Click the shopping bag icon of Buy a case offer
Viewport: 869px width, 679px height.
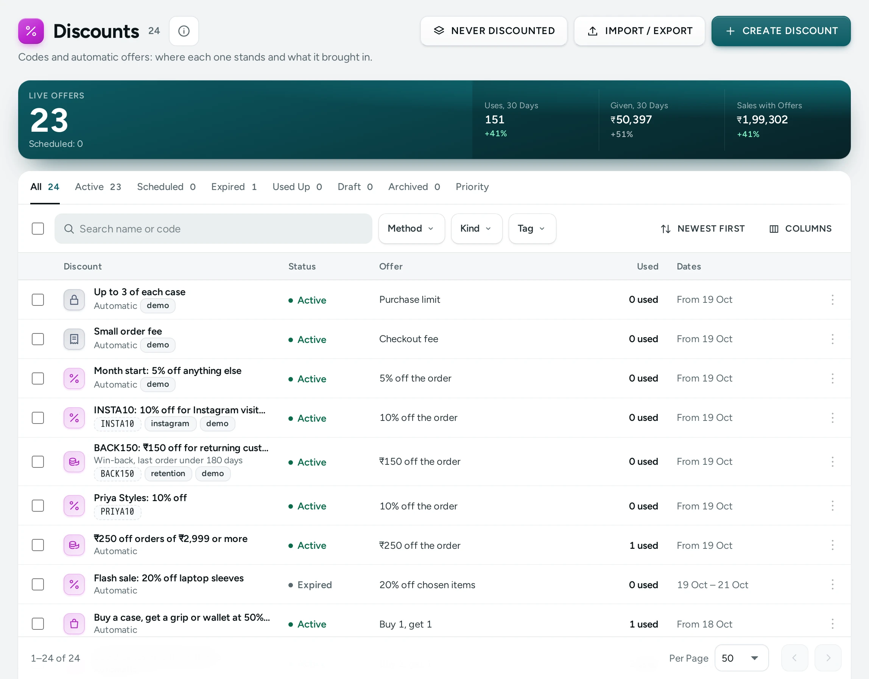point(74,624)
